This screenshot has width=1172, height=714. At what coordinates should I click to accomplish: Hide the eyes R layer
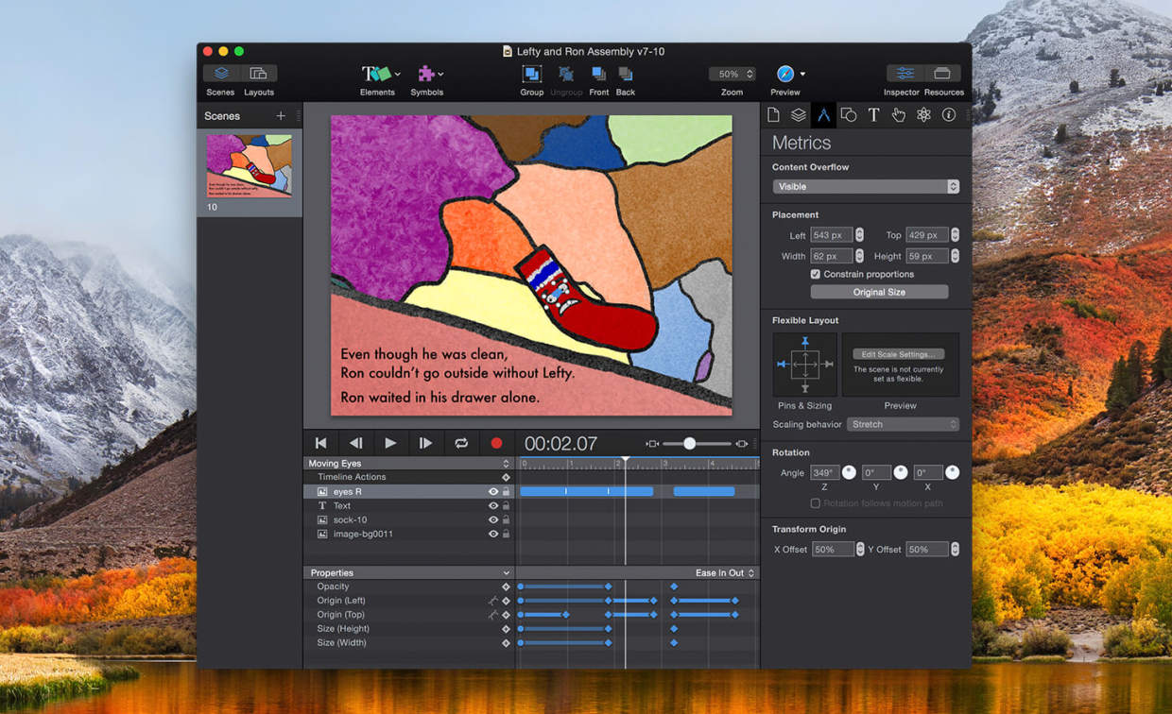point(492,492)
